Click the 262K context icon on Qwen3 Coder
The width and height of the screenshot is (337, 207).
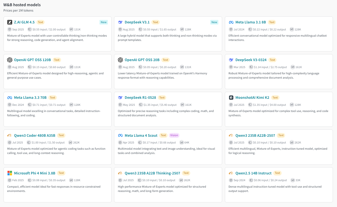pyautogui.click(x=71, y=143)
